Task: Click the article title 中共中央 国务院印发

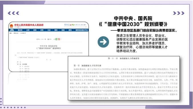Action: point(49,46)
